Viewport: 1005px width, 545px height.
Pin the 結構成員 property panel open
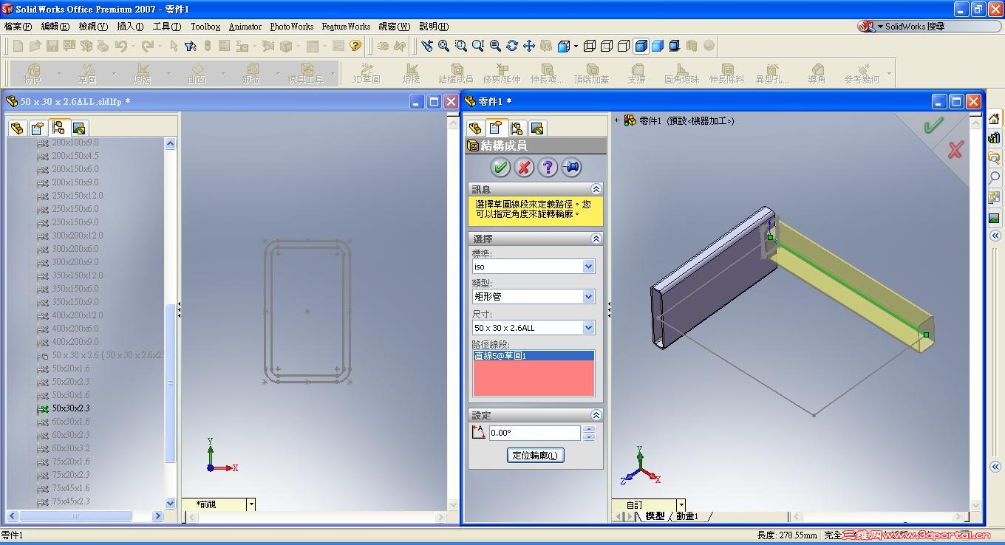pyautogui.click(x=571, y=167)
